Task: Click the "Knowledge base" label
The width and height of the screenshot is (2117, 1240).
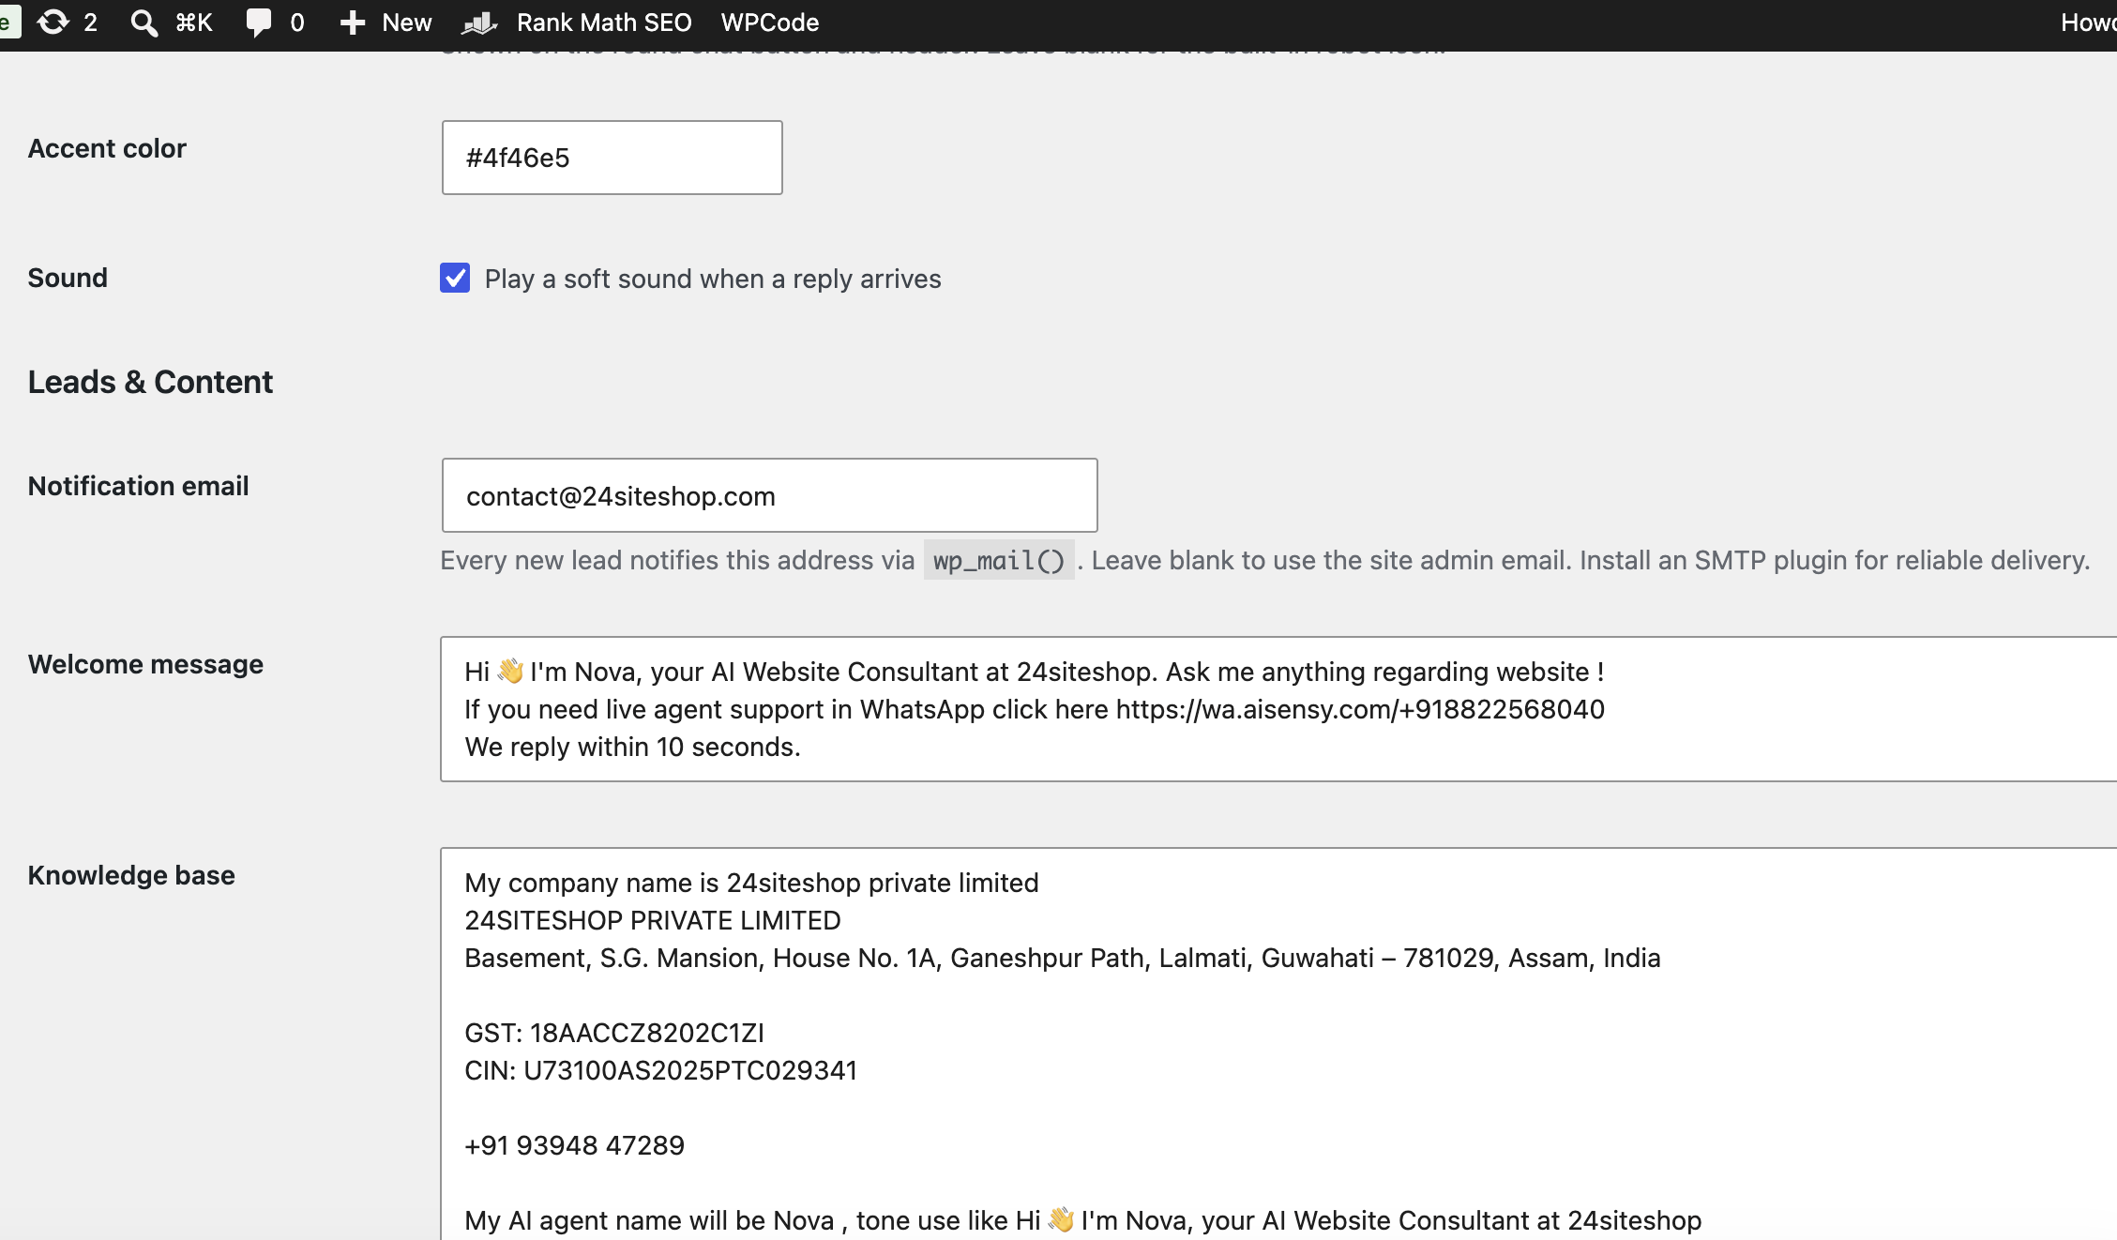Action: [x=131, y=875]
